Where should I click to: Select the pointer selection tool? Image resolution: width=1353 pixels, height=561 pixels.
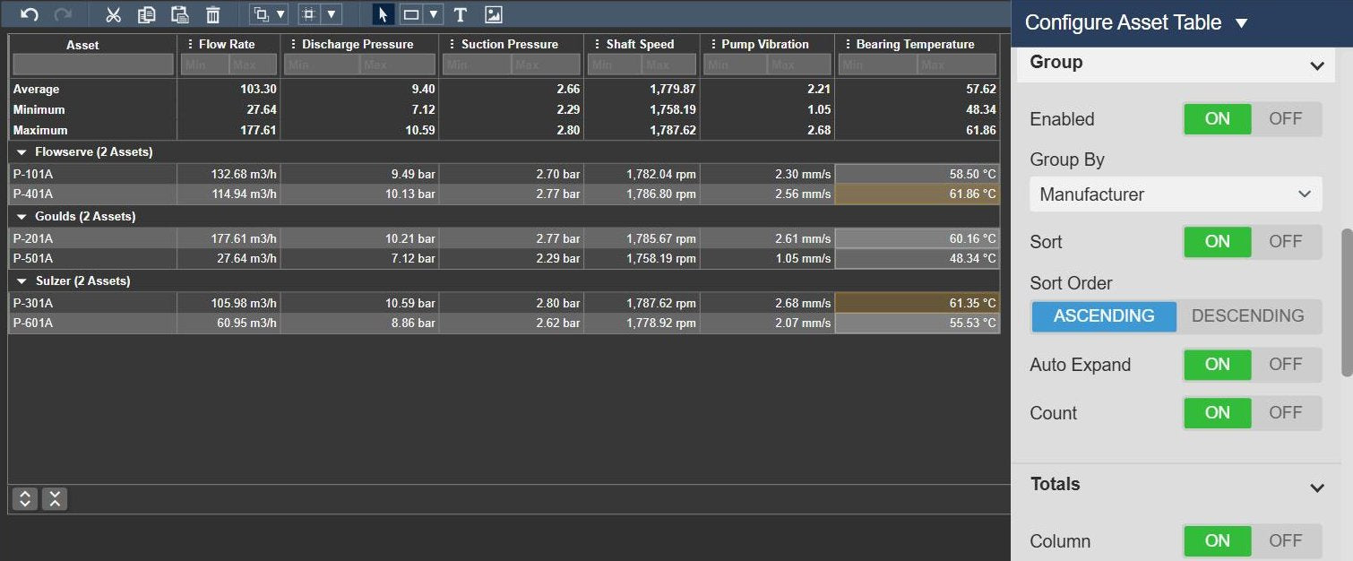(383, 14)
